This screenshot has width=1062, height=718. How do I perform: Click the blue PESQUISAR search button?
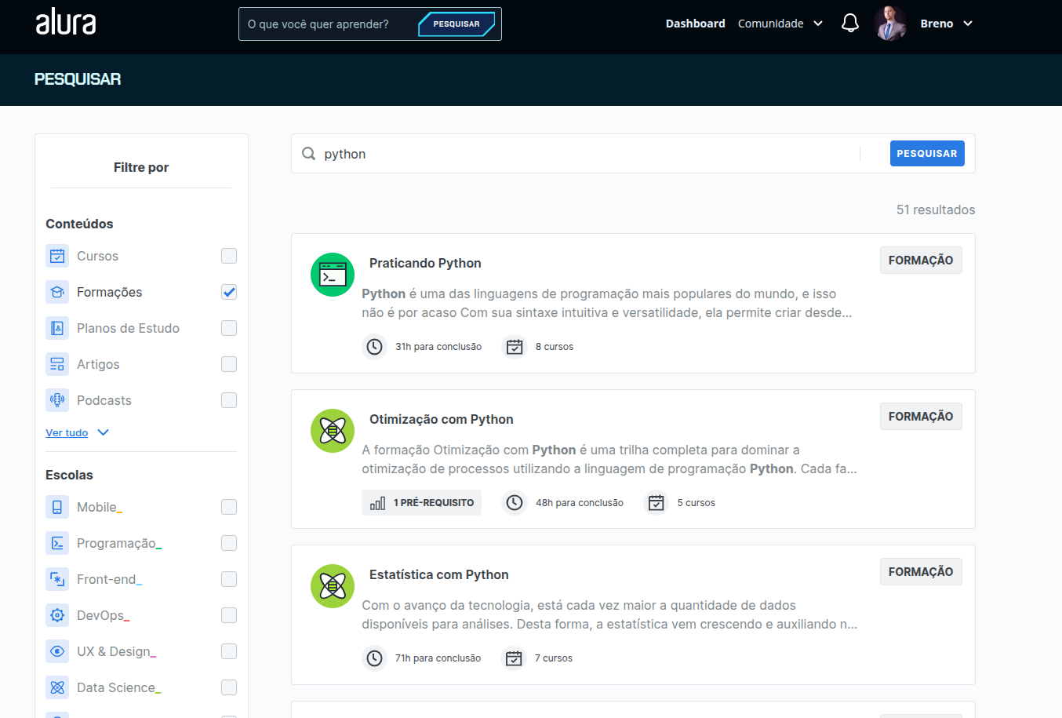[927, 154]
